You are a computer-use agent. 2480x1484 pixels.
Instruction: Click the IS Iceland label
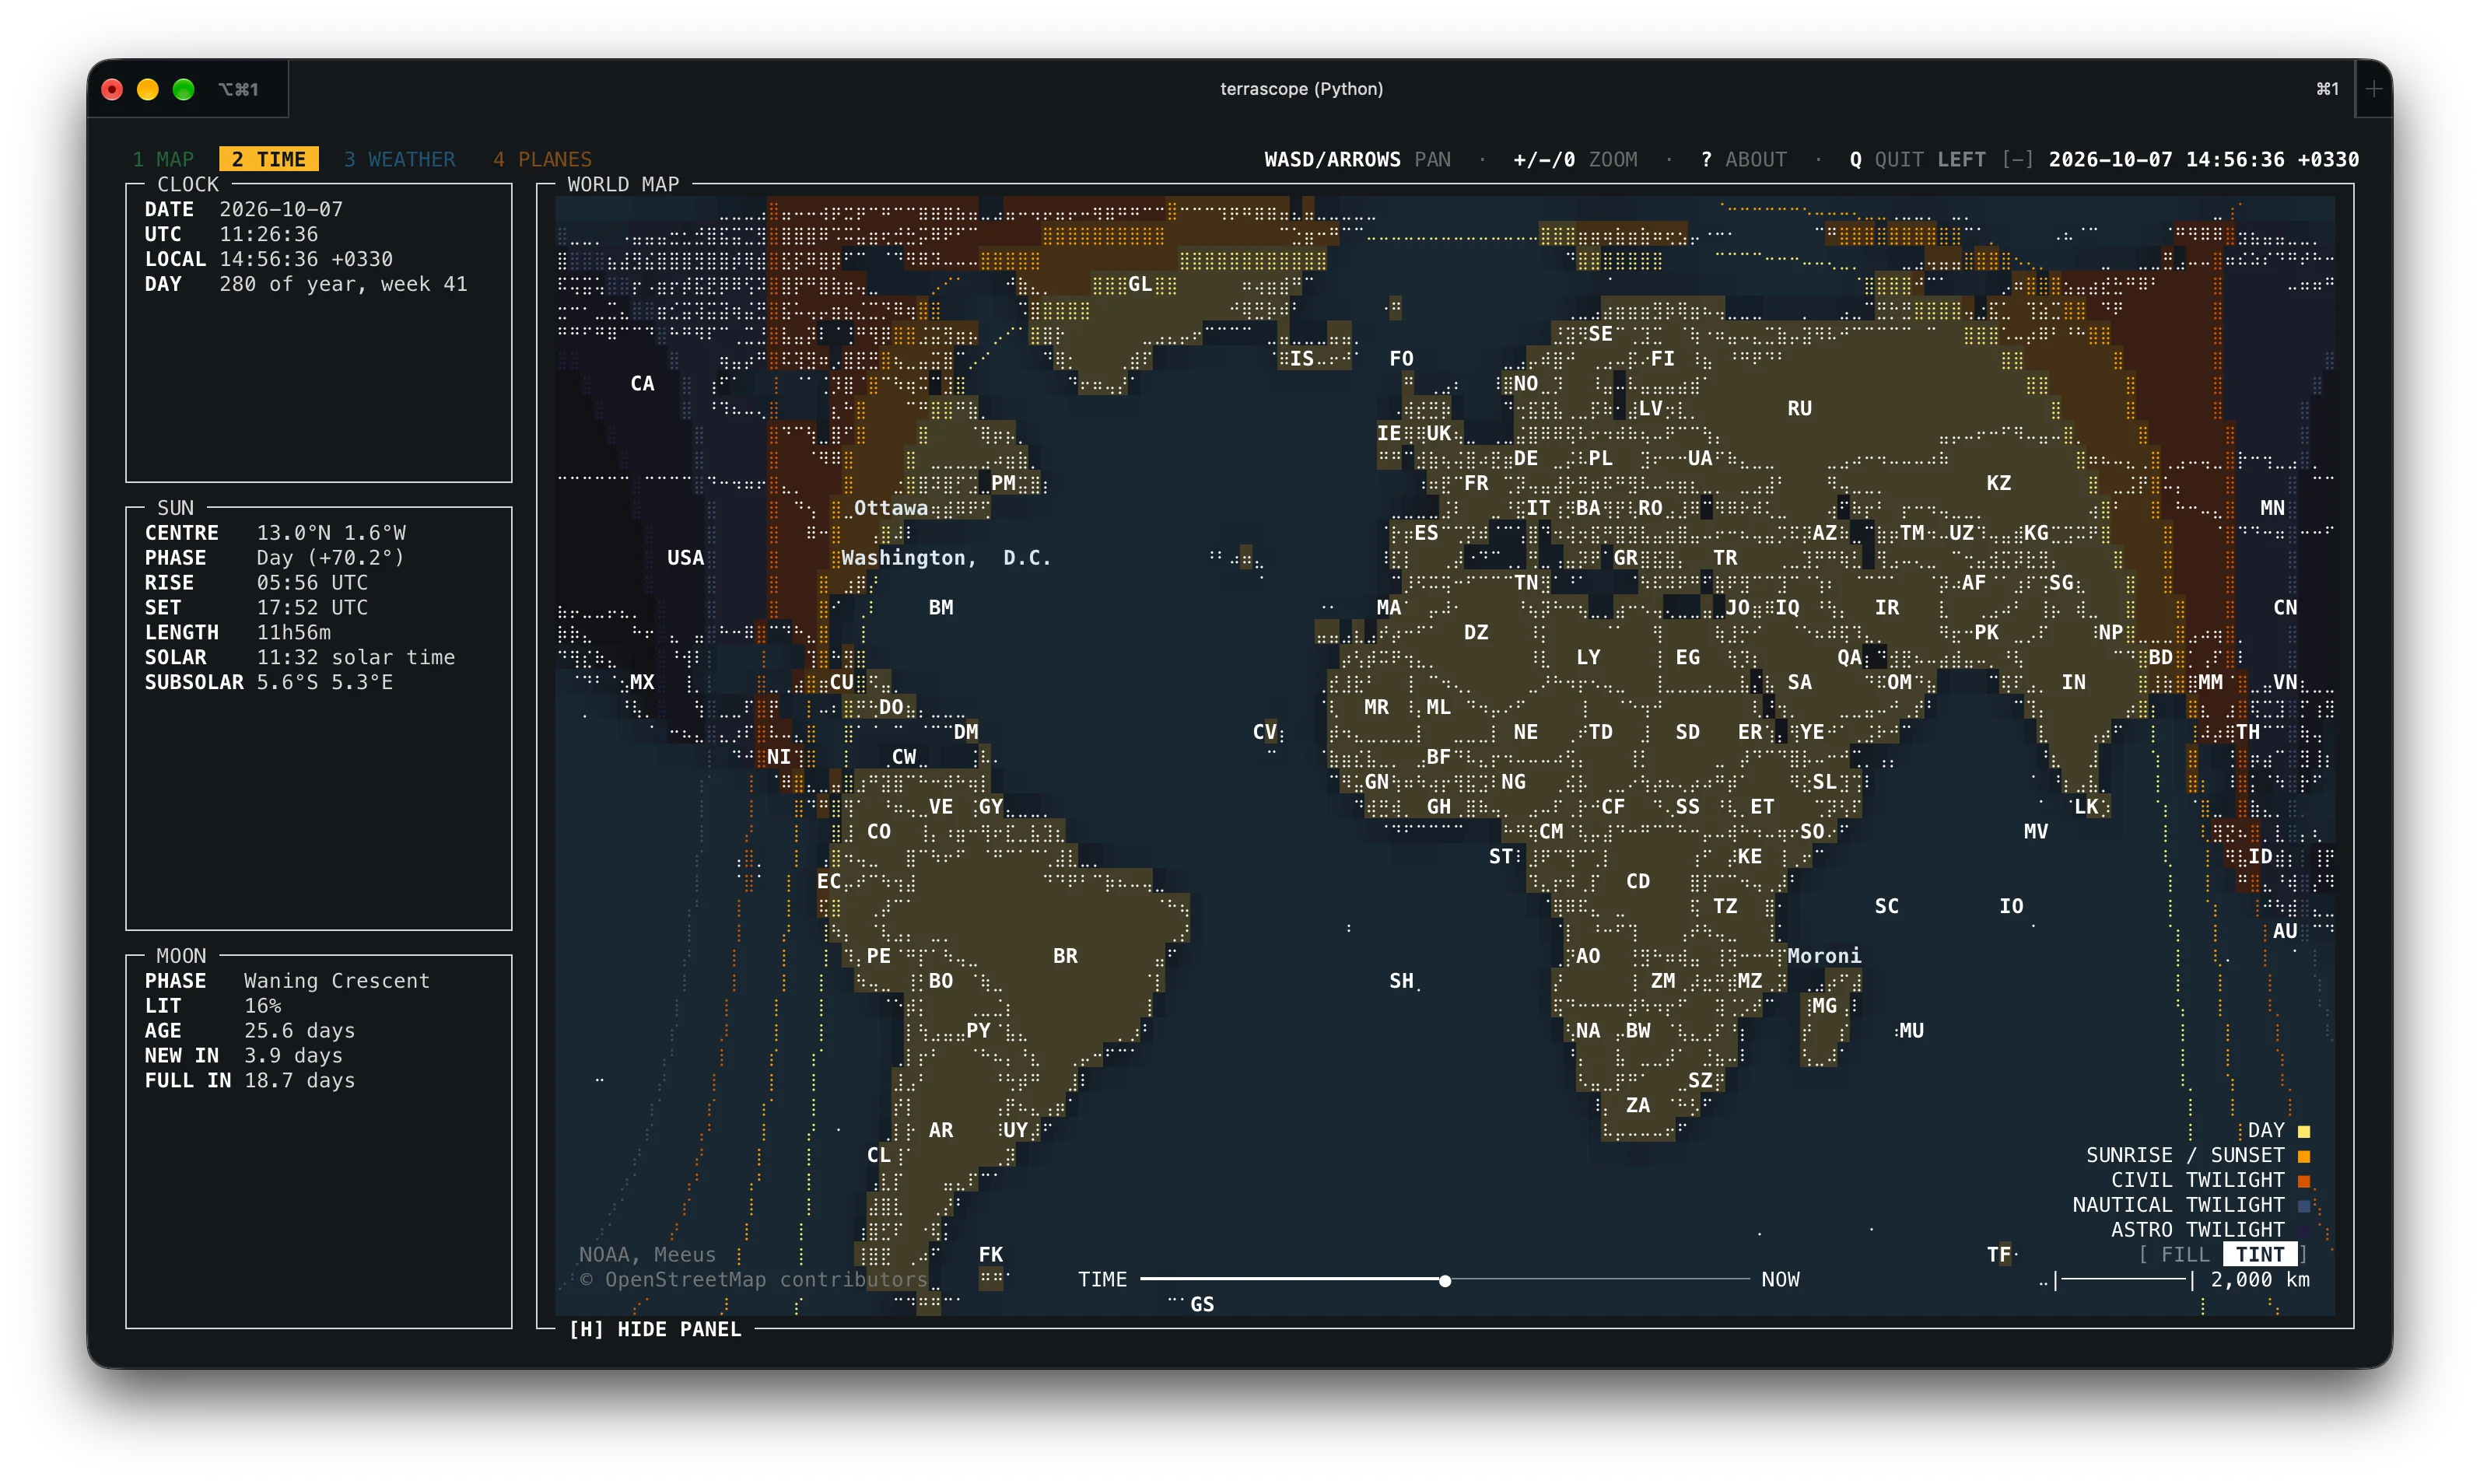[1302, 358]
